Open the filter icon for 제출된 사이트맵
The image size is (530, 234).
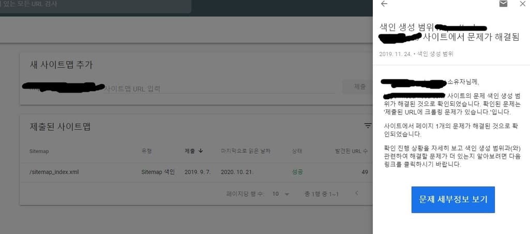[x=368, y=126]
